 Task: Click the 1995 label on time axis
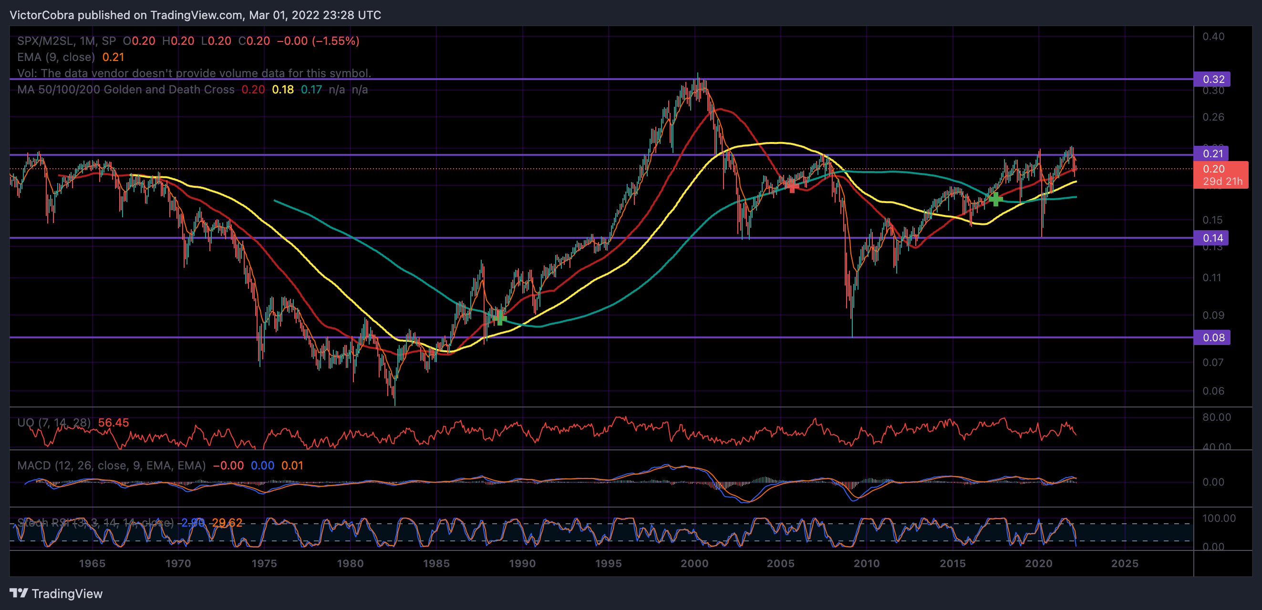[609, 563]
